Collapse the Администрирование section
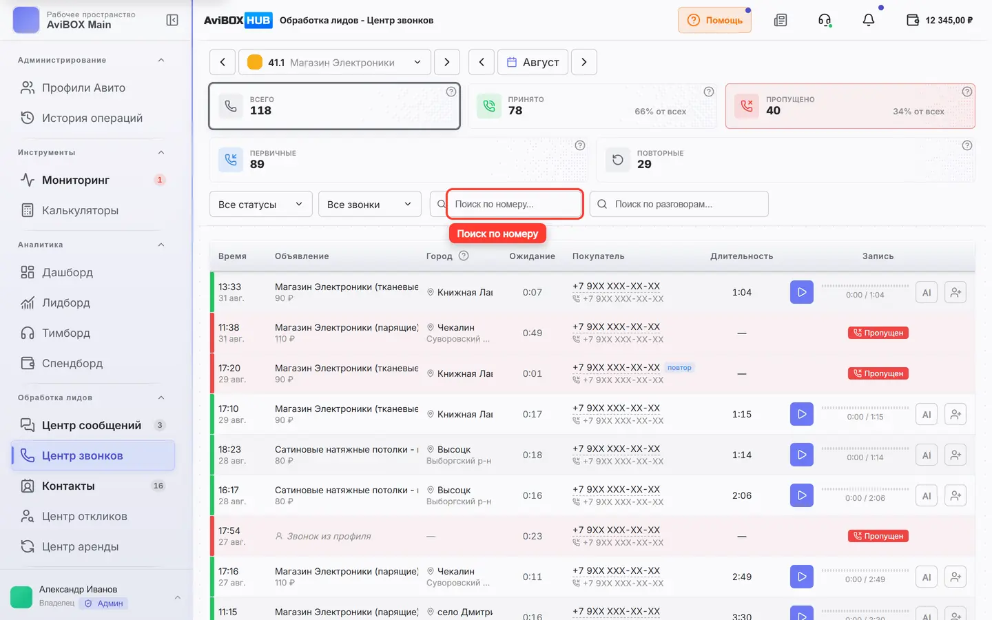The height and width of the screenshot is (620, 992). (x=161, y=60)
